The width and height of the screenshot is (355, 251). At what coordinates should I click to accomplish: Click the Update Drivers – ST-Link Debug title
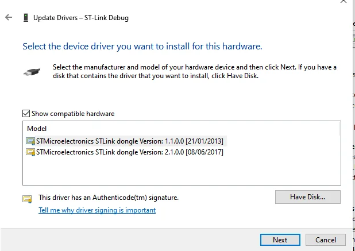tap(81, 18)
